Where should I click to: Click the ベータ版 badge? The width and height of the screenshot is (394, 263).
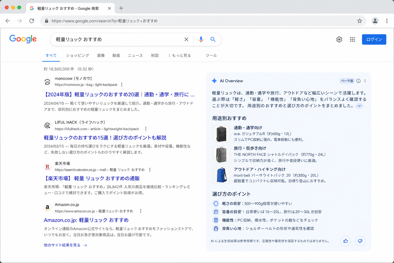(x=347, y=81)
